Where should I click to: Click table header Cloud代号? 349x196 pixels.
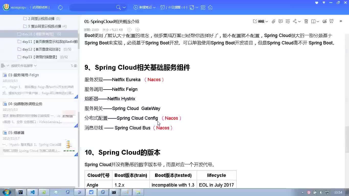(98, 175)
